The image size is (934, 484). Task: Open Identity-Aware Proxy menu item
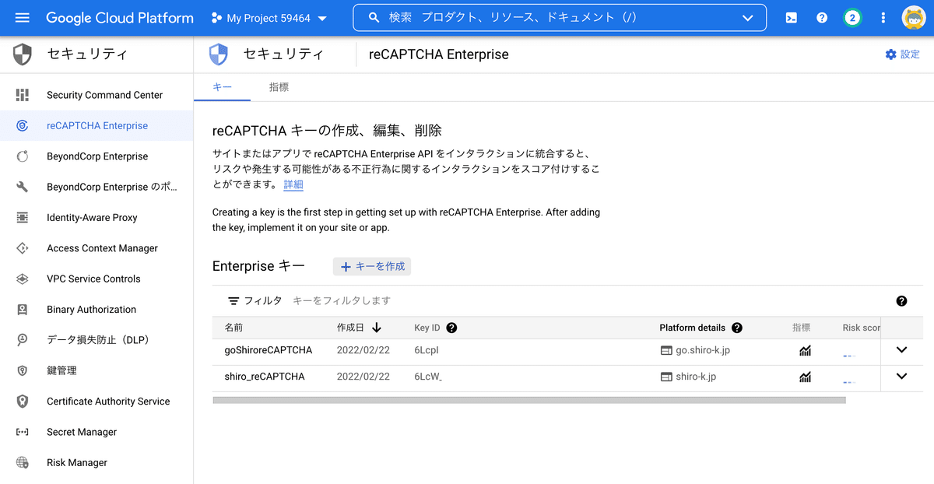pyautogui.click(x=92, y=218)
